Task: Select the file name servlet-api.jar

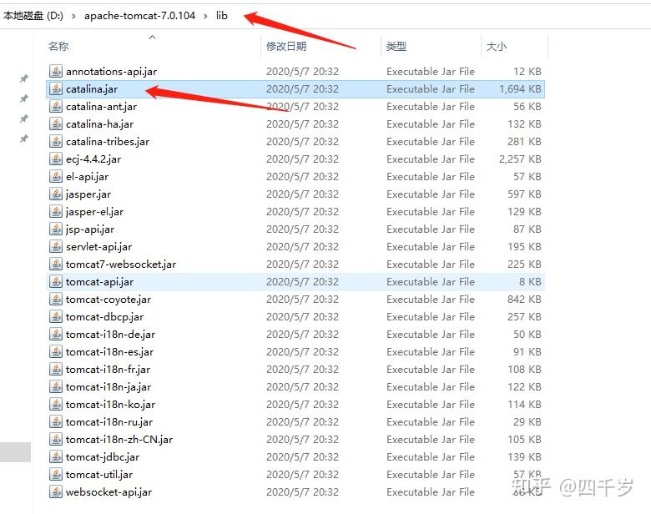Action: [x=98, y=247]
